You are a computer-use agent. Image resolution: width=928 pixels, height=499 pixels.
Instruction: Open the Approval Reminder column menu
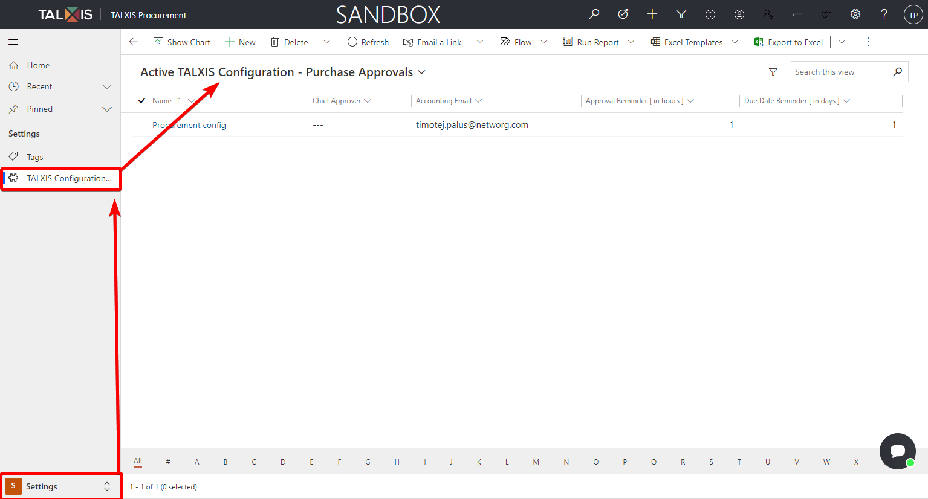click(690, 101)
